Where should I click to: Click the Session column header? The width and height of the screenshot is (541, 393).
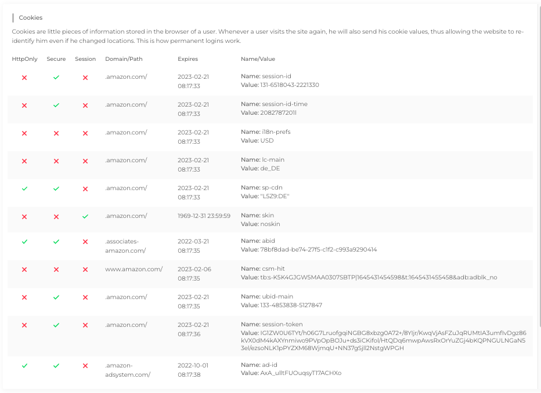coord(85,59)
